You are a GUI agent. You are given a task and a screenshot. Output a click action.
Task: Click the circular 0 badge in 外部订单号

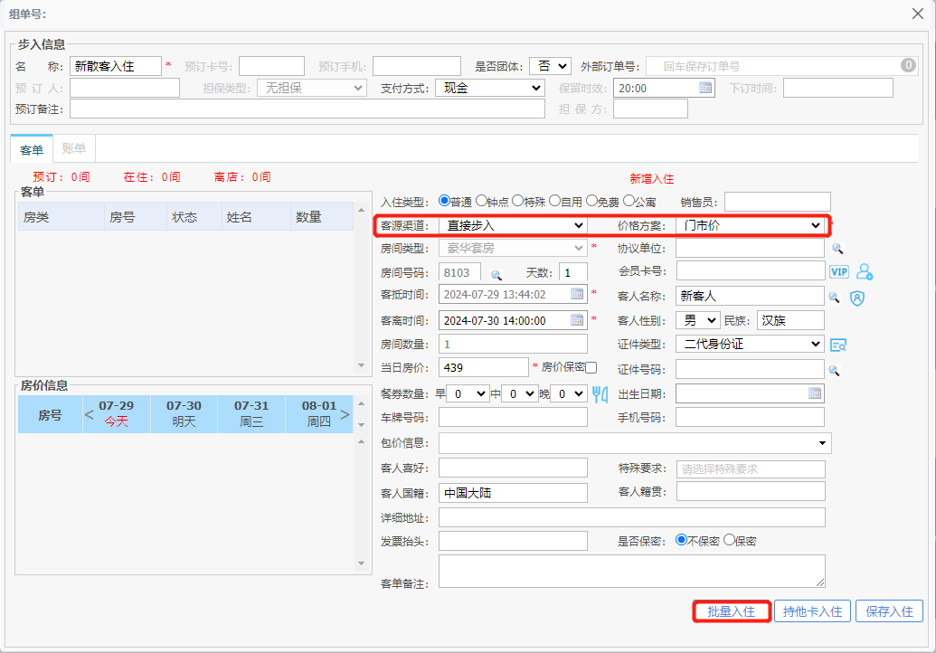pos(908,65)
